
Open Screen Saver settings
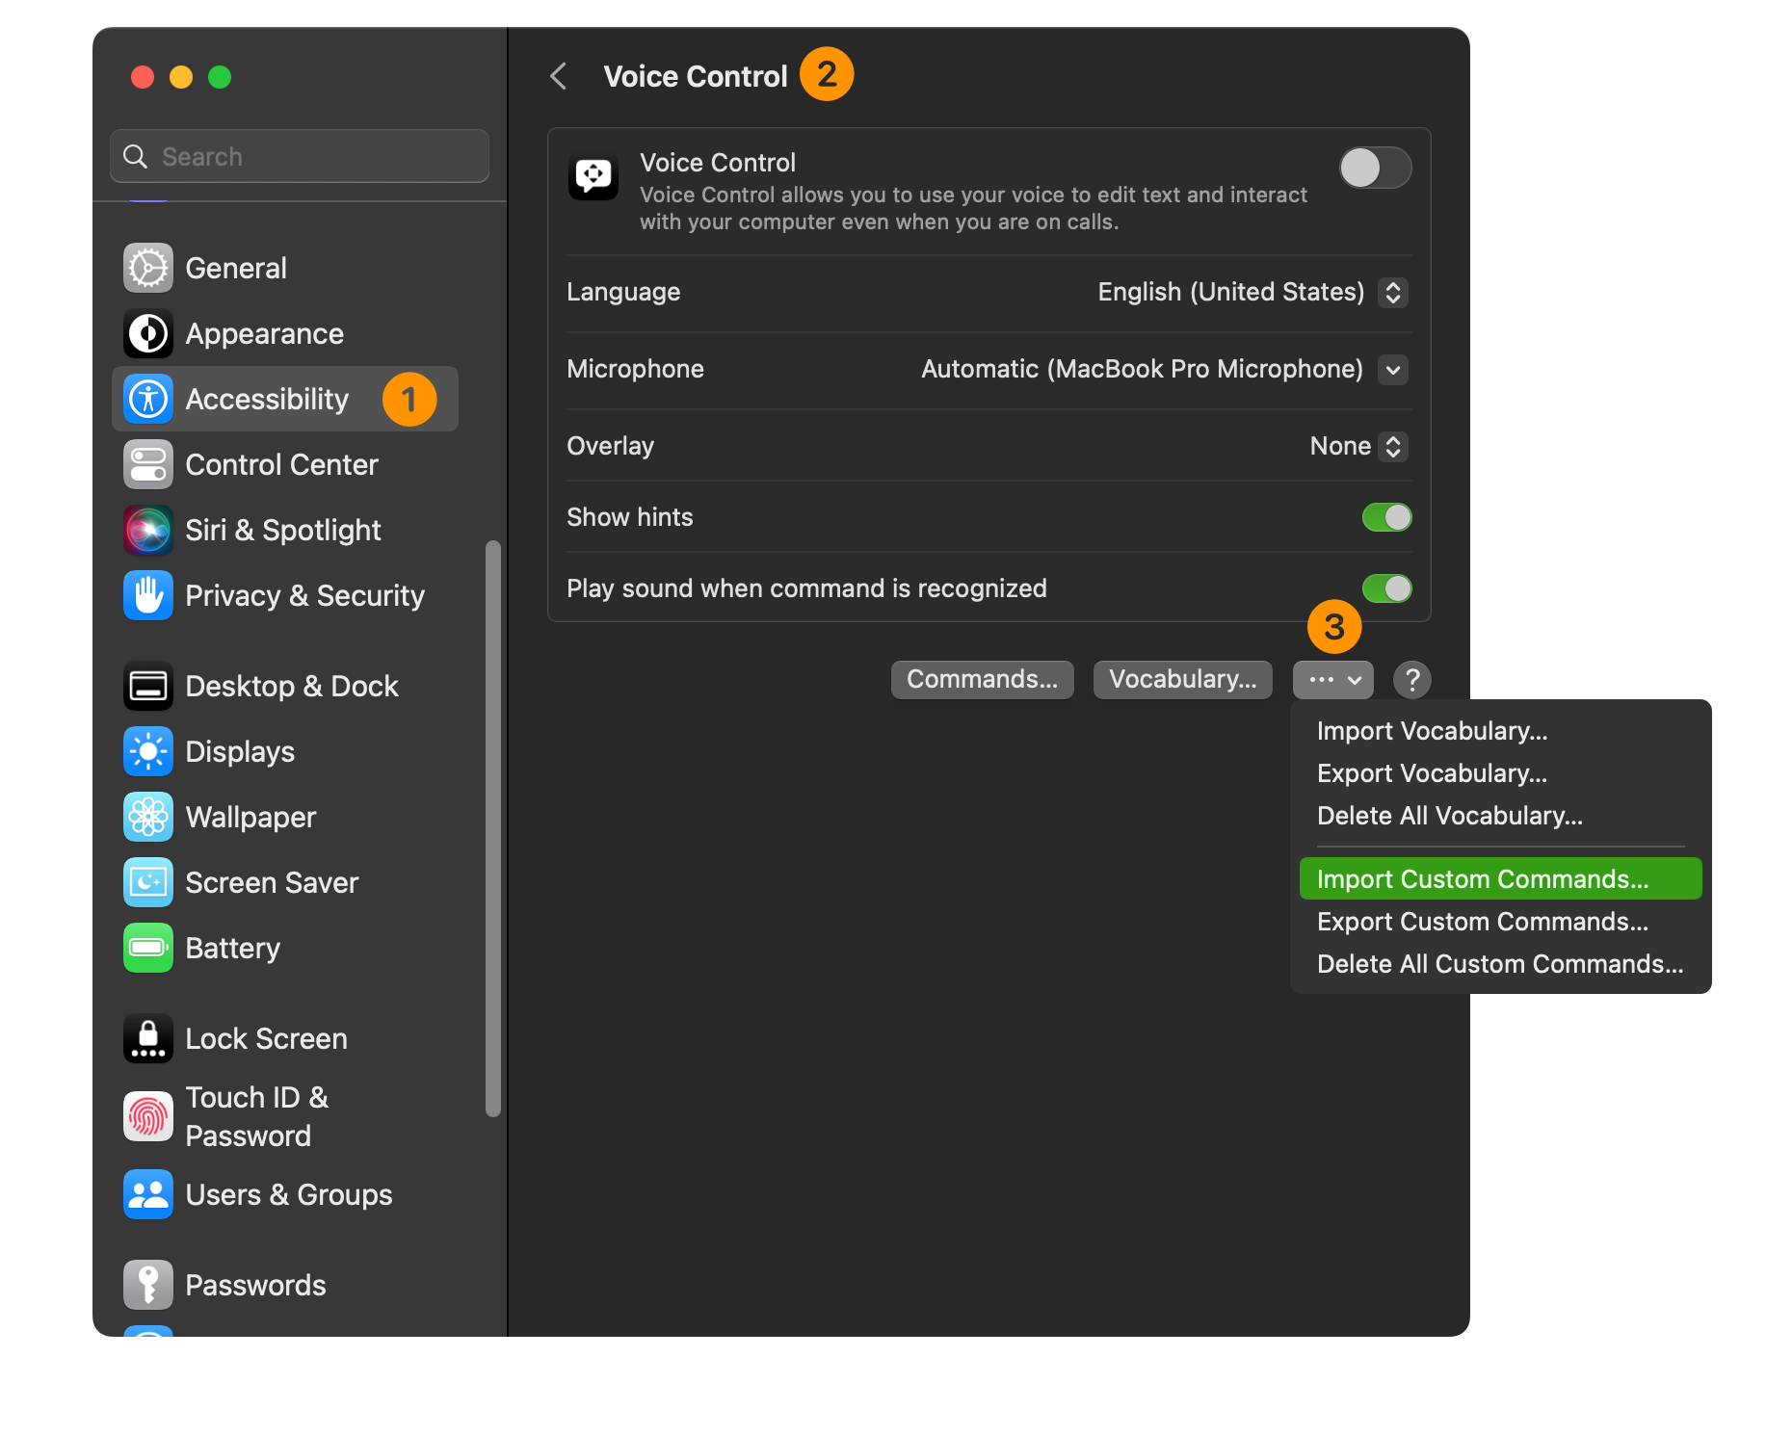point(285,882)
